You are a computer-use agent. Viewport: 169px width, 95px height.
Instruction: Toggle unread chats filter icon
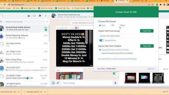click(47, 22)
